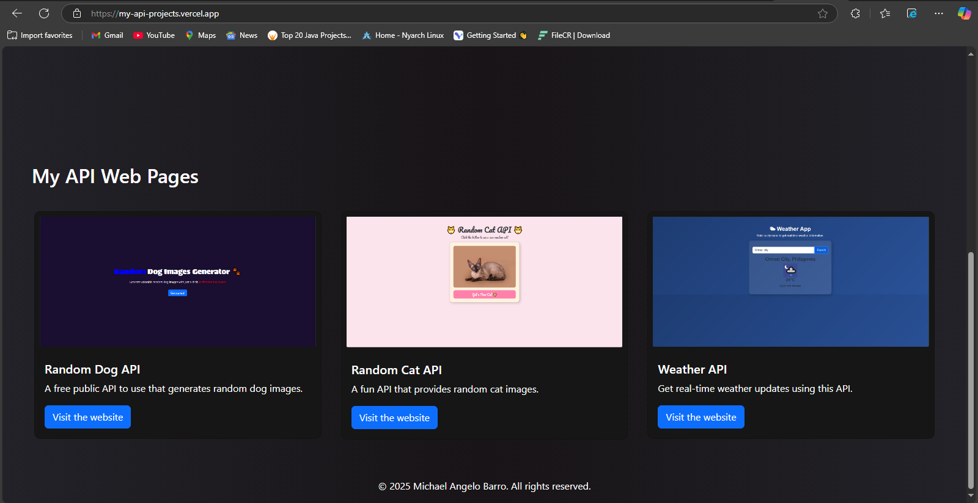Open the Maps bookmark
Image resolution: width=978 pixels, height=503 pixels.
(x=200, y=35)
